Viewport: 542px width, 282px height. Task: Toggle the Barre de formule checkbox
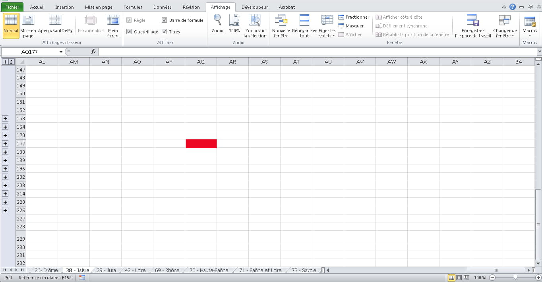pyautogui.click(x=165, y=20)
